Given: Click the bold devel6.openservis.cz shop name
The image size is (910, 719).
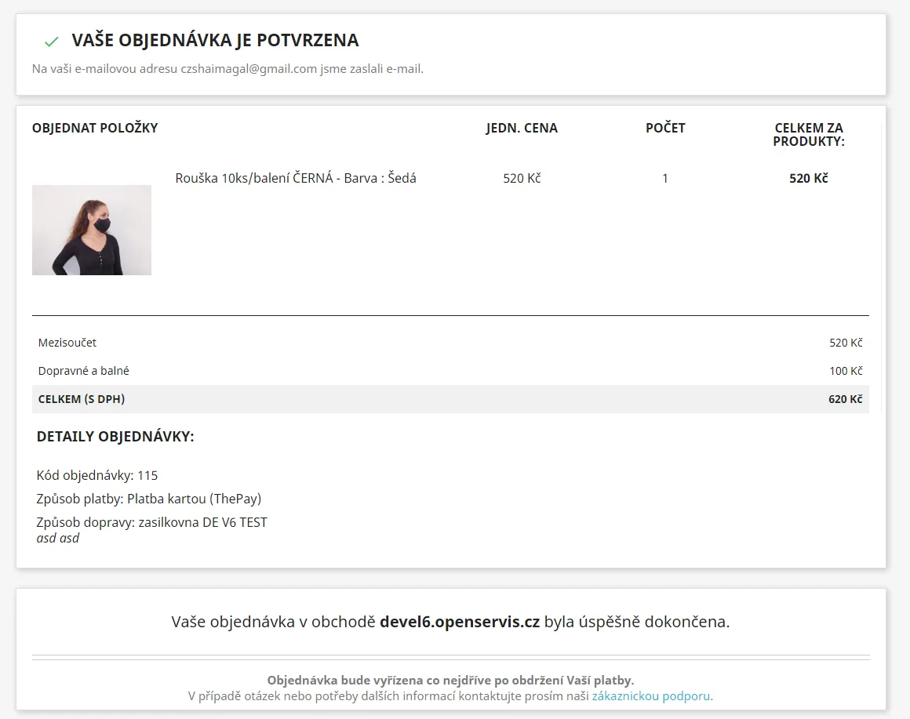Looking at the screenshot, I should pos(460,623).
